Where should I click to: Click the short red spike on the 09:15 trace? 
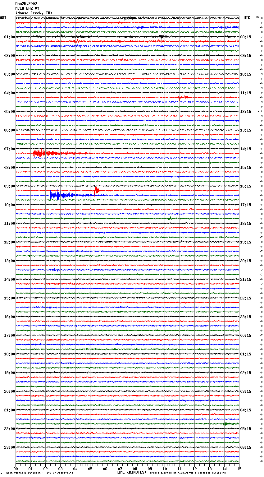(97, 190)
